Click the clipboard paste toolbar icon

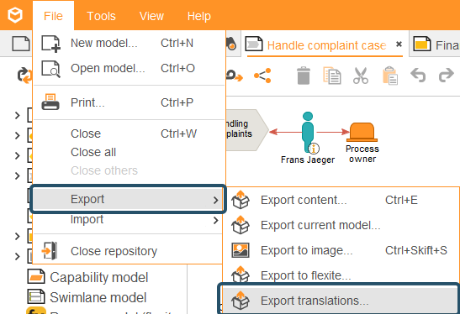[390, 76]
